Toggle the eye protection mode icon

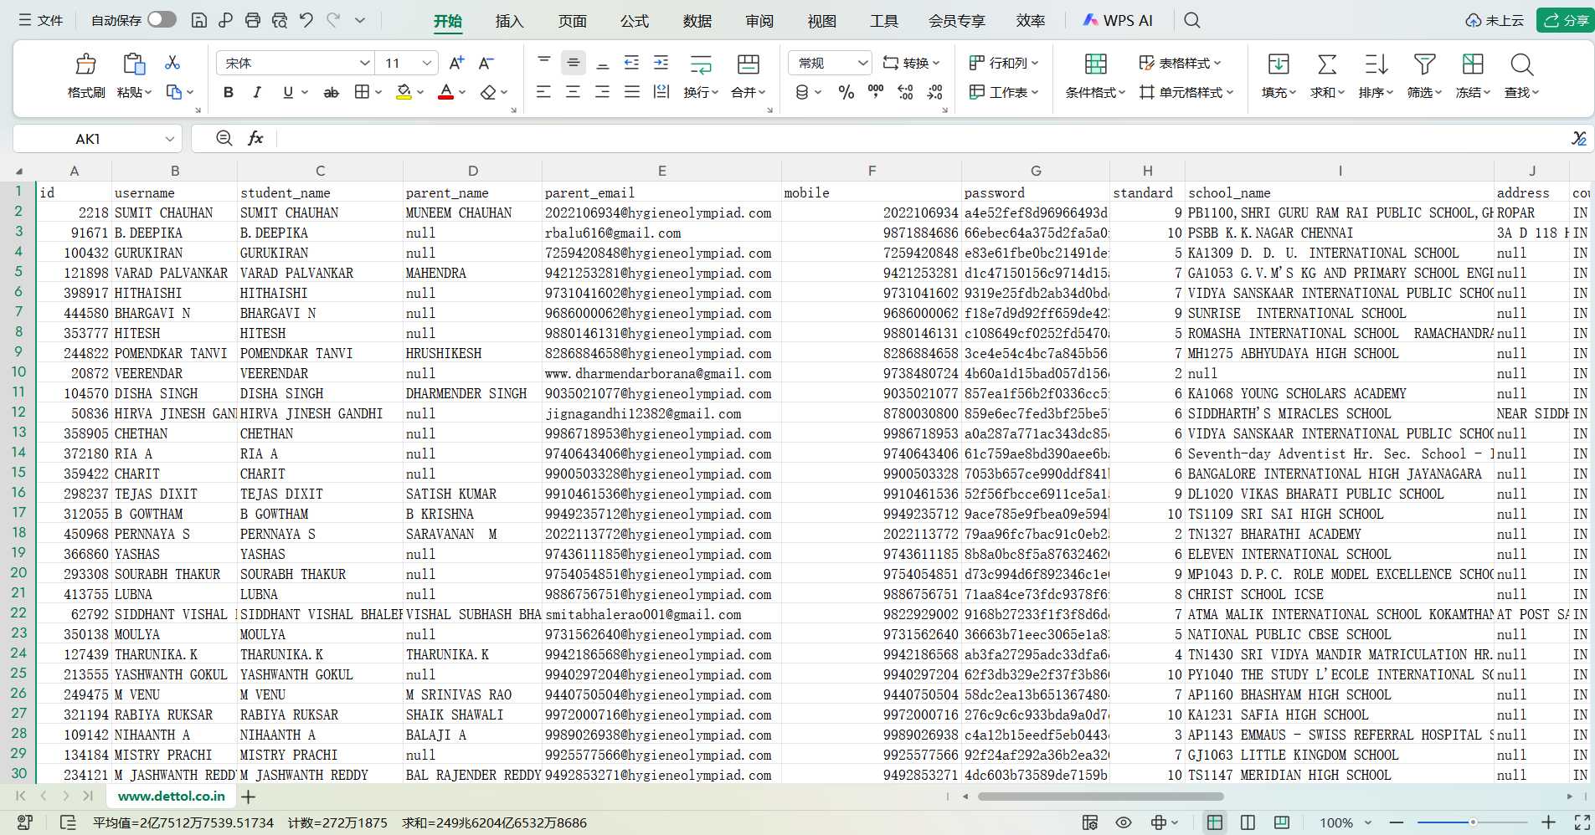tap(1124, 822)
